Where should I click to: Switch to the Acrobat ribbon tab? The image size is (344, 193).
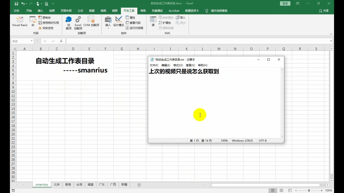[174, 11]
